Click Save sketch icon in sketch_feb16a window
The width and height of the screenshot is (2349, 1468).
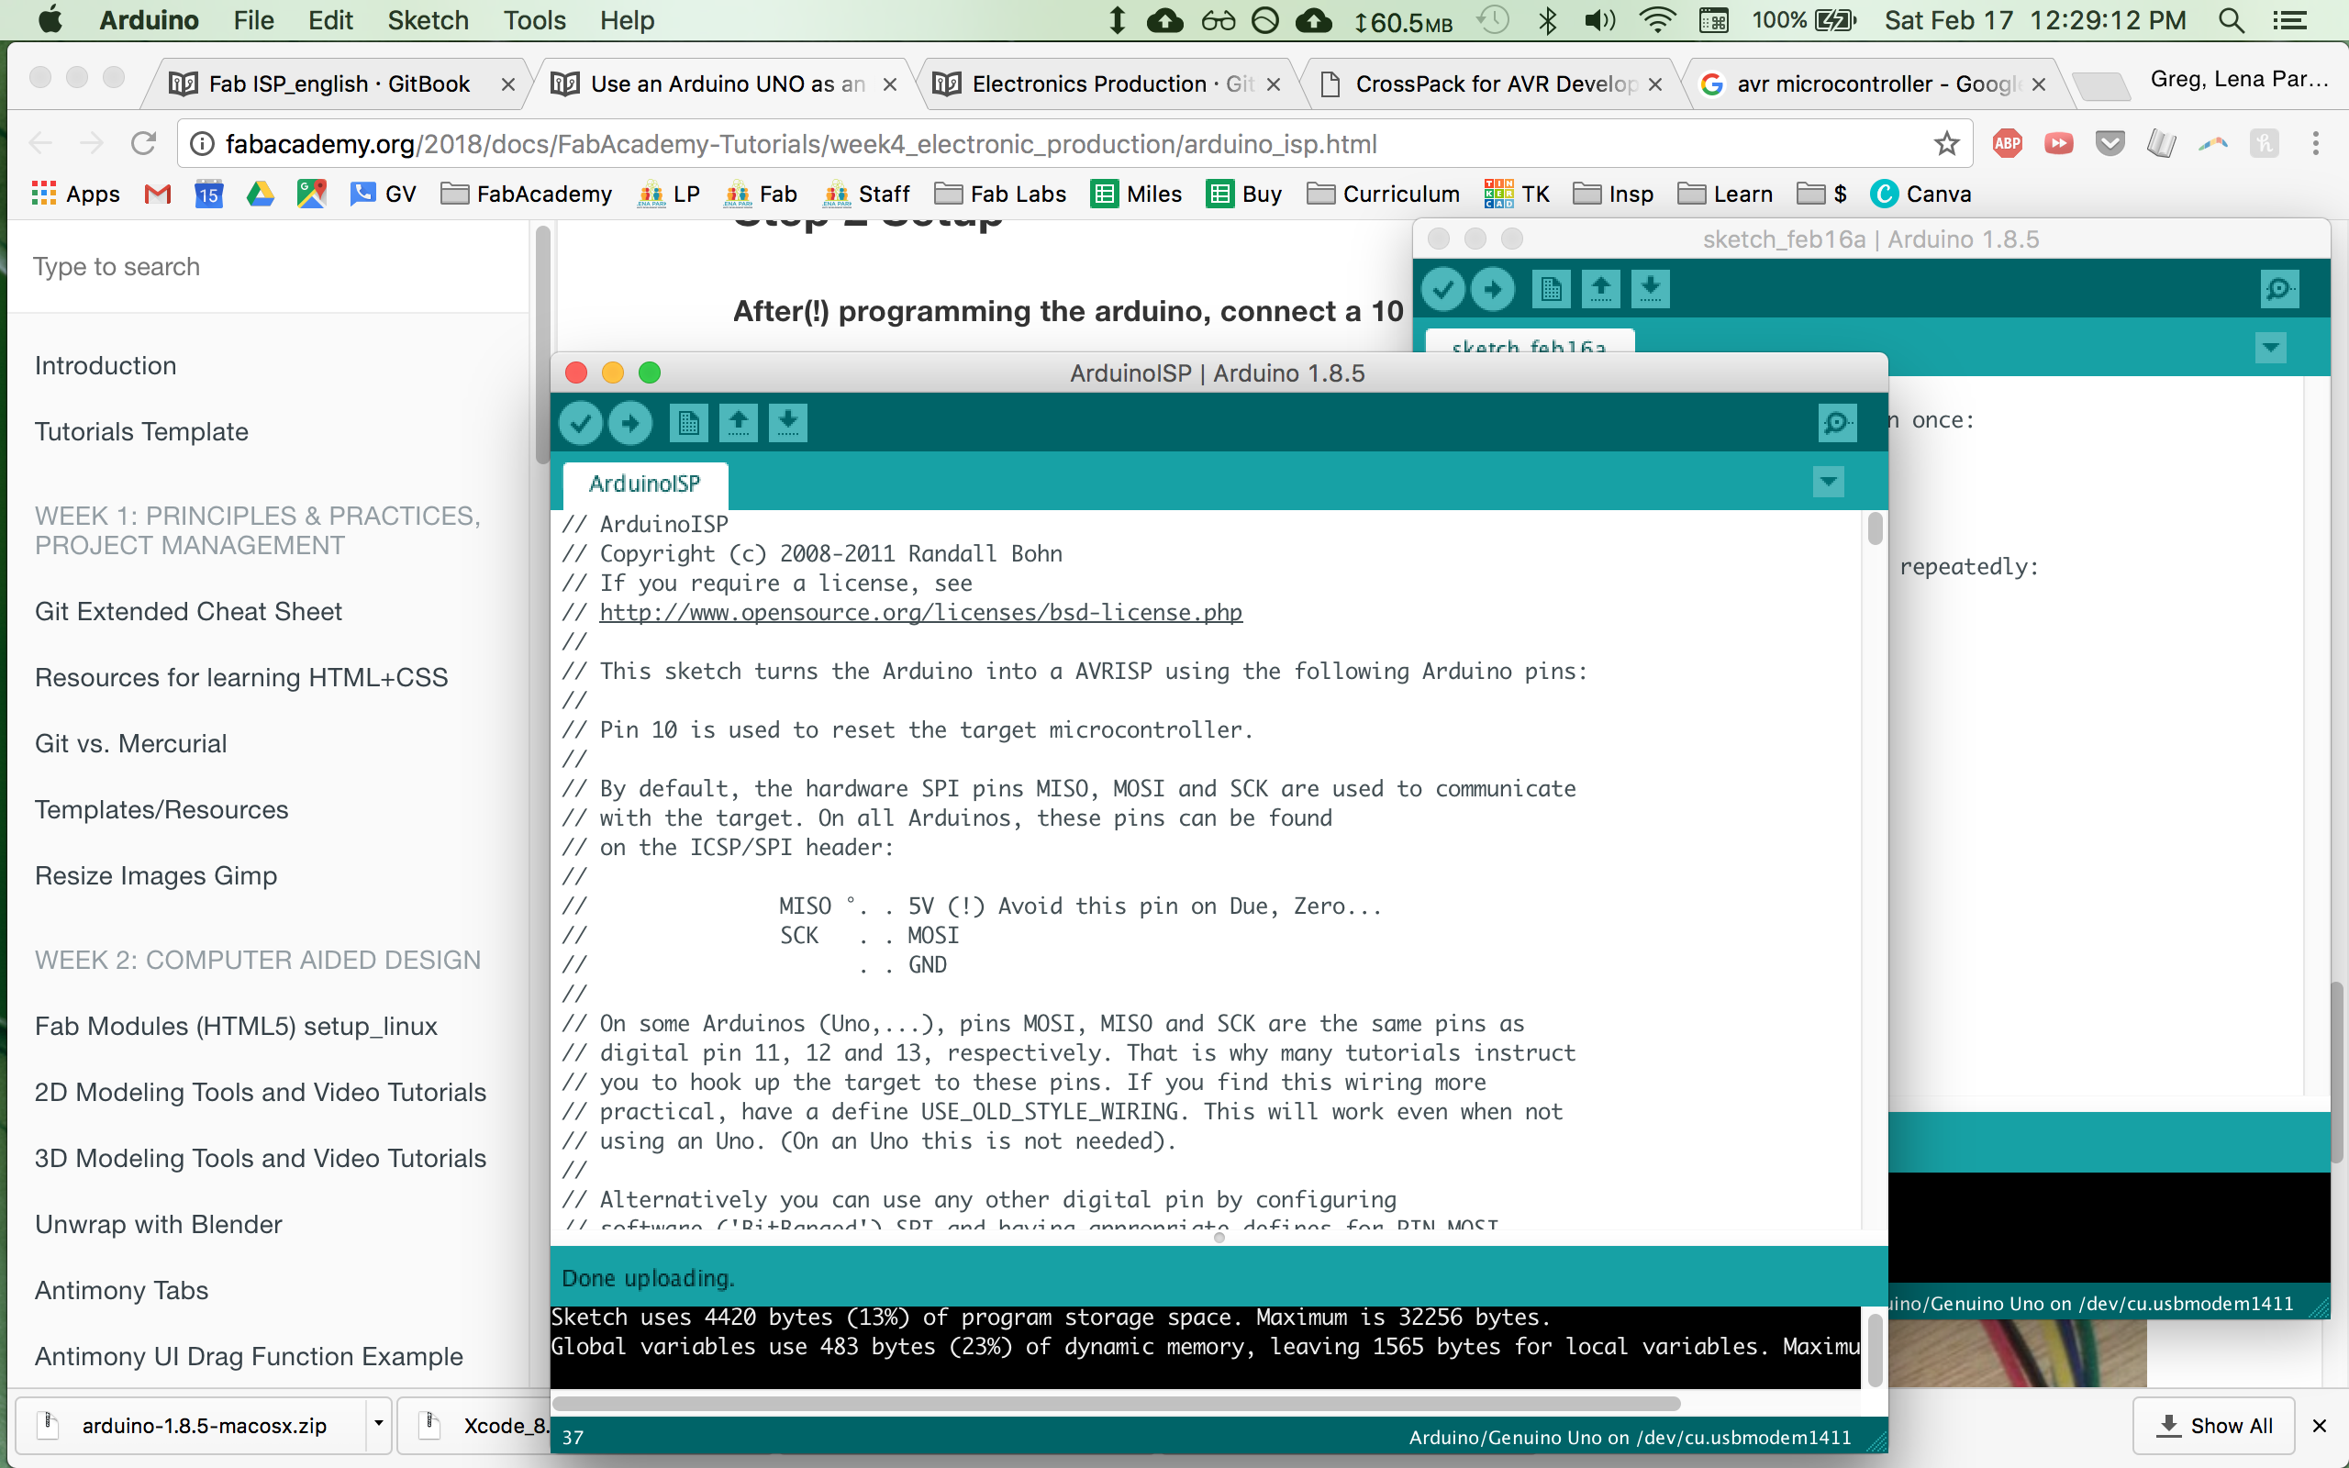(1650, 289)
